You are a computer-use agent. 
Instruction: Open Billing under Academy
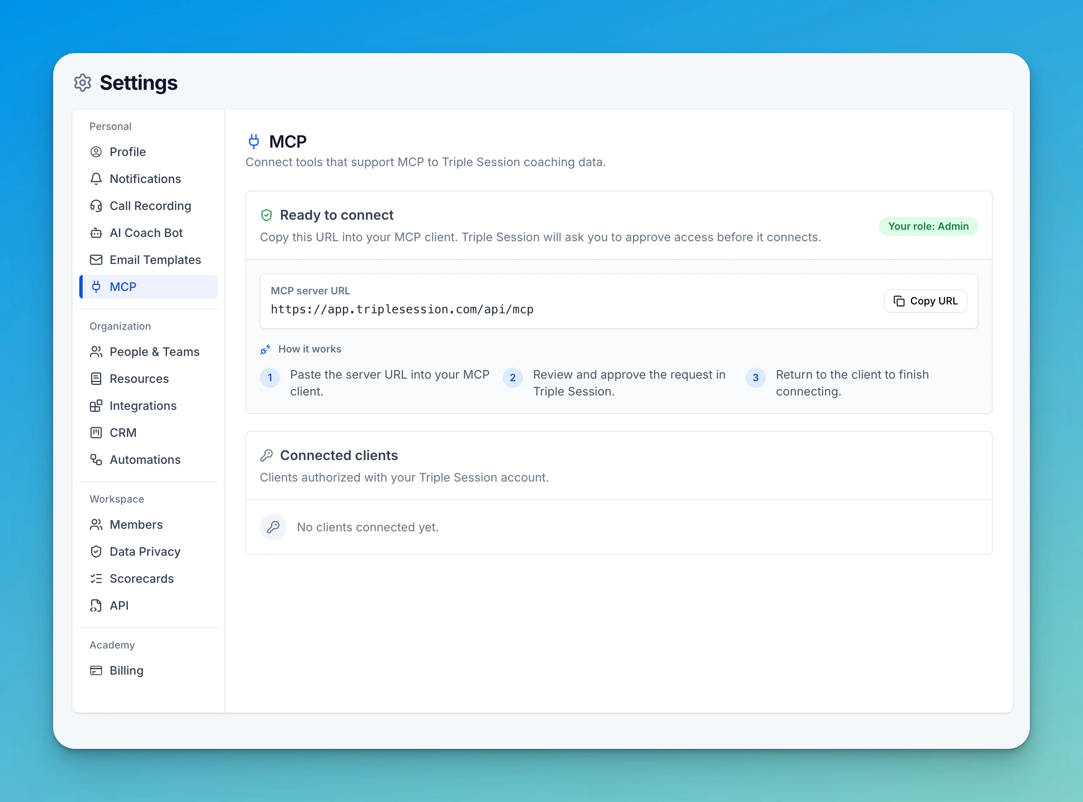(148, 670)
